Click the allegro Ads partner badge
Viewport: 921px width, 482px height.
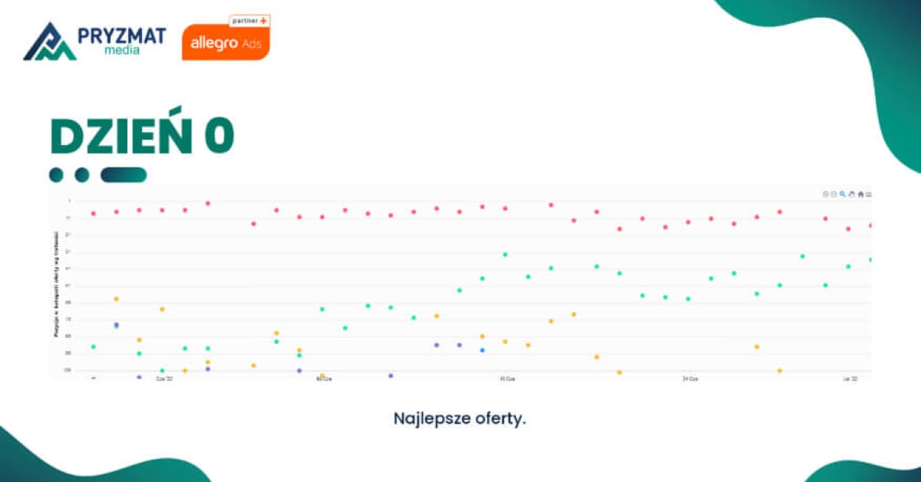tap(226, 38)
